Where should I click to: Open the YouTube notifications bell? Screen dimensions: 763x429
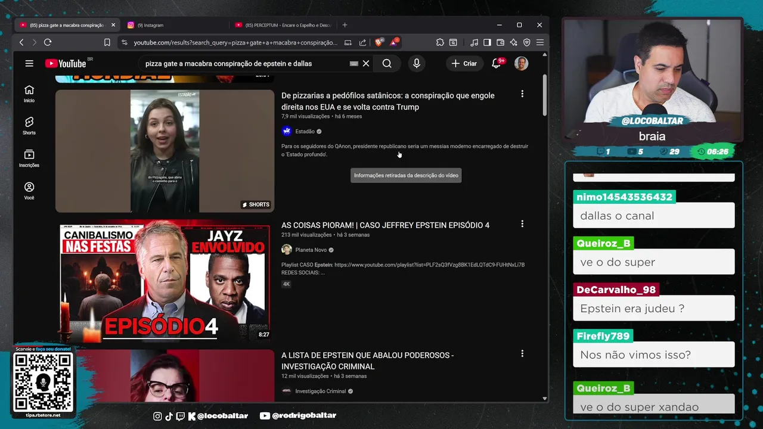[496, 63]
